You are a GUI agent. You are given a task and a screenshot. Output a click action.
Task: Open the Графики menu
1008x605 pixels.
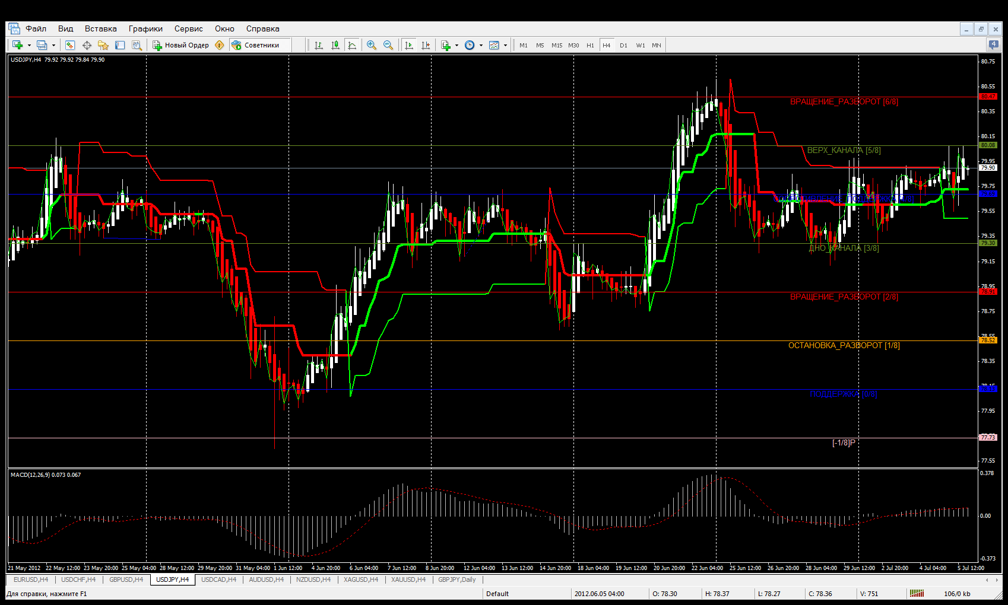(145, 28)
